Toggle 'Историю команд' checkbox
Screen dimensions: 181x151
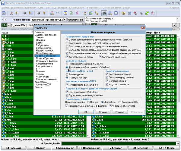[107, 81]
